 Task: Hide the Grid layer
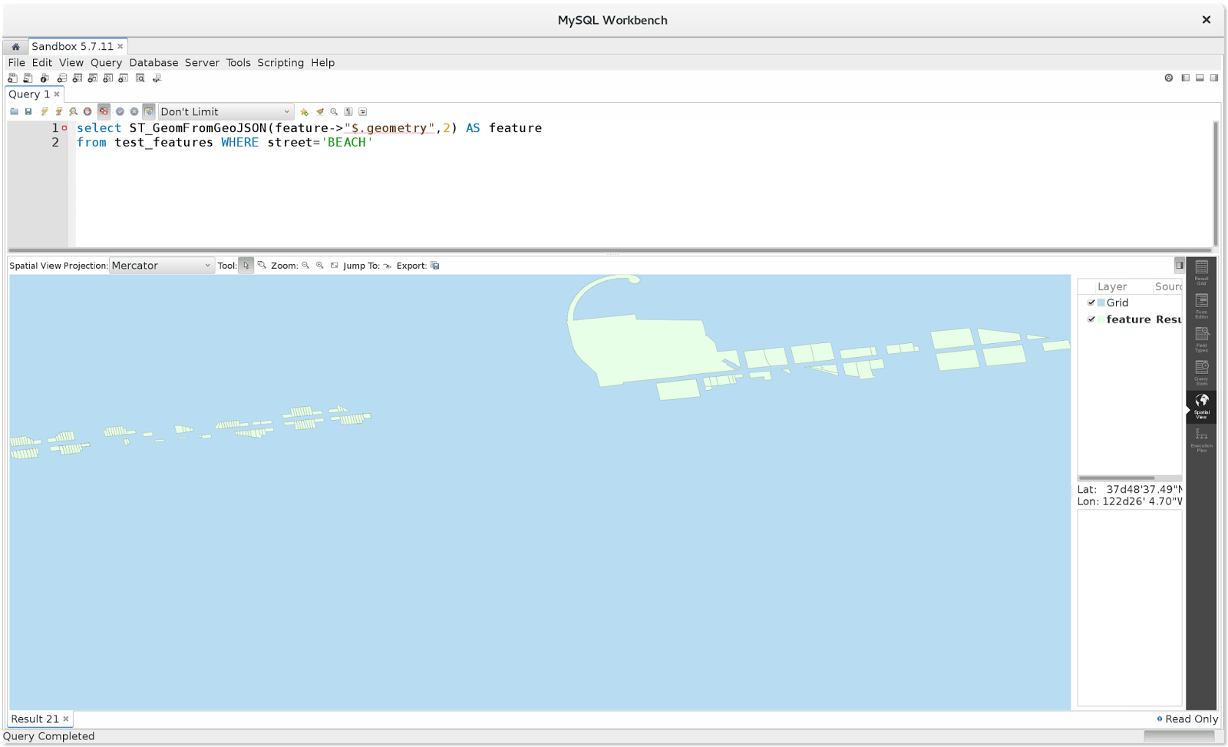[x=1092, y=302]
